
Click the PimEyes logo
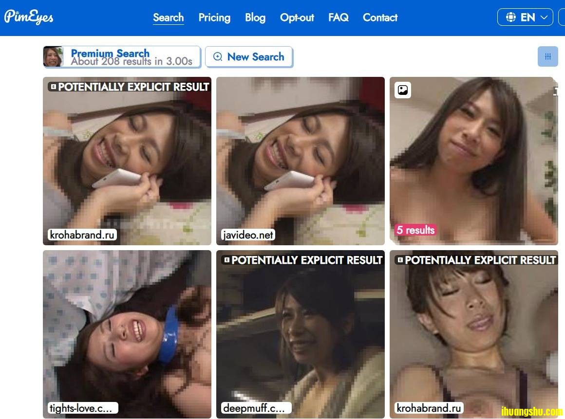(x=29, y=17)
